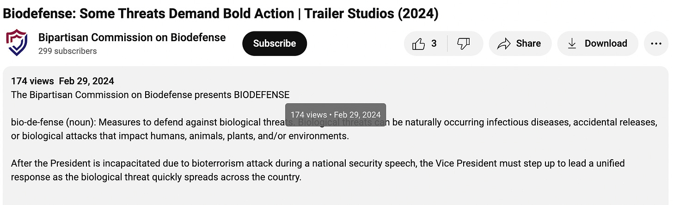Click the Download button label
The width and height of the screenshot is (673, 205).
tap(606, 43)
